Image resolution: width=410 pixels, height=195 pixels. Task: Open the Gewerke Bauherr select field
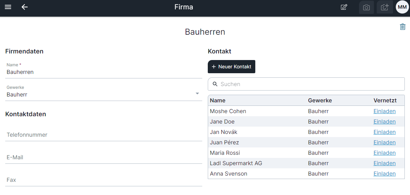[104, 92]
